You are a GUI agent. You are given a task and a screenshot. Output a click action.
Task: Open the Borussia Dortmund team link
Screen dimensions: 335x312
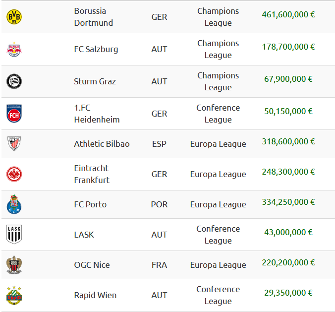93,17
